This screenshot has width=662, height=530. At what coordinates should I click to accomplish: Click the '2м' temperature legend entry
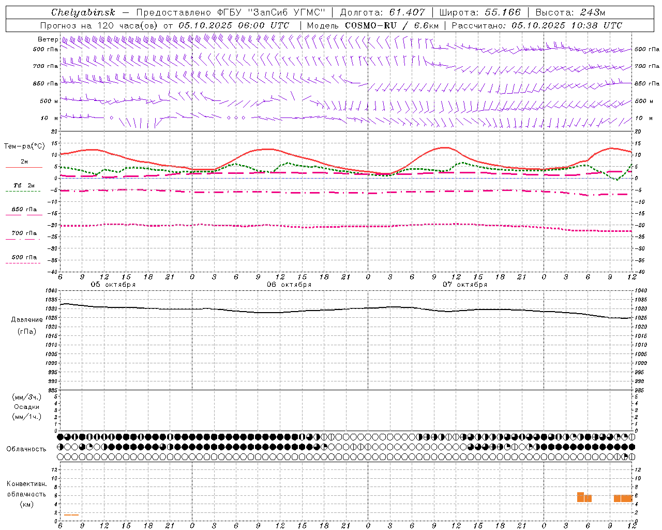[24, 161]
